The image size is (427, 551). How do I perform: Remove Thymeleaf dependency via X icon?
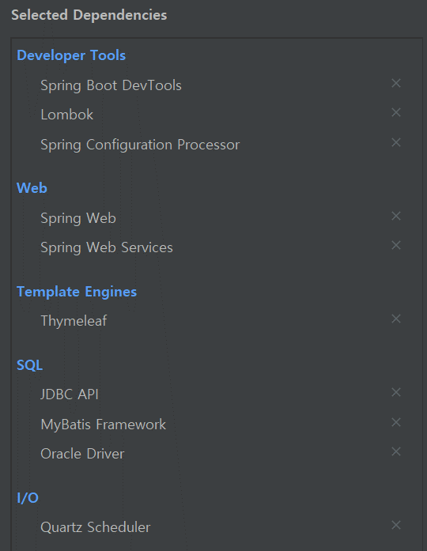click(396, 319)
